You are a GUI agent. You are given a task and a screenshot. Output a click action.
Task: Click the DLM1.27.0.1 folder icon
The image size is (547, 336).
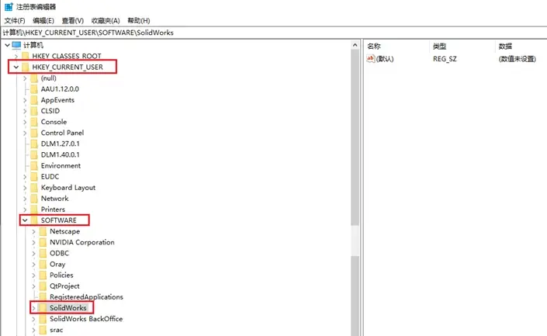click(34, 144)
